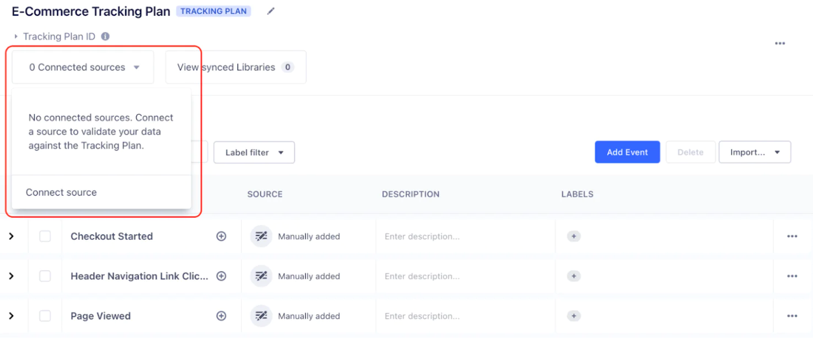The width and height of the screenshot is (813, 342).
Task: Add label to Header Navigation Link row
Action: pos(574,276)
